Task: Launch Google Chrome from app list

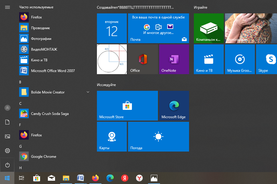Action: pyautogui.click(x=54, y=157)
